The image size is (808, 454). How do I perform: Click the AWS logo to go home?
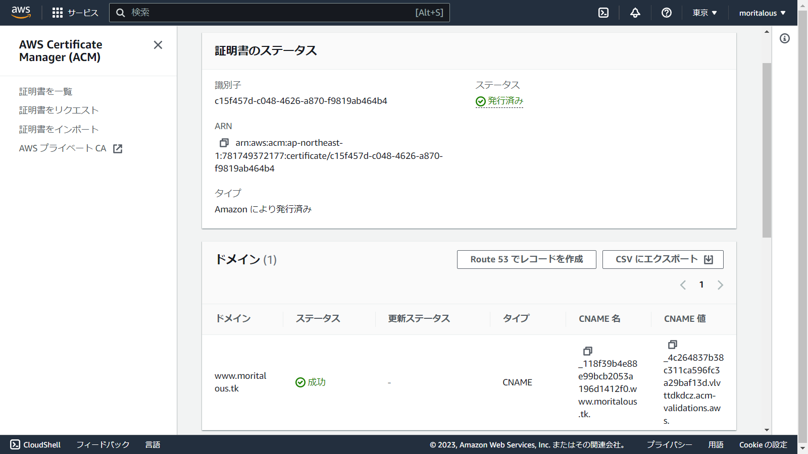pyautogui.click(x=21, y=12)
